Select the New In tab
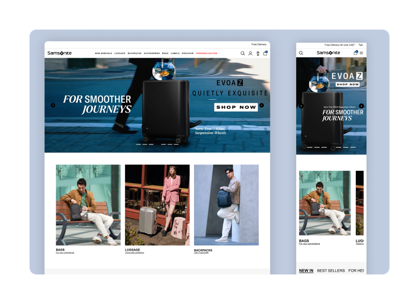 click(x=306, y=271)
